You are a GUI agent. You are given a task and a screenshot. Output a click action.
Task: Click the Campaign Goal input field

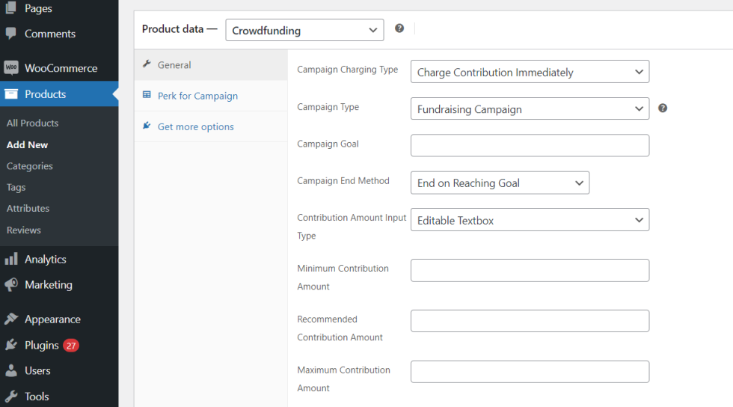point(530,145)
